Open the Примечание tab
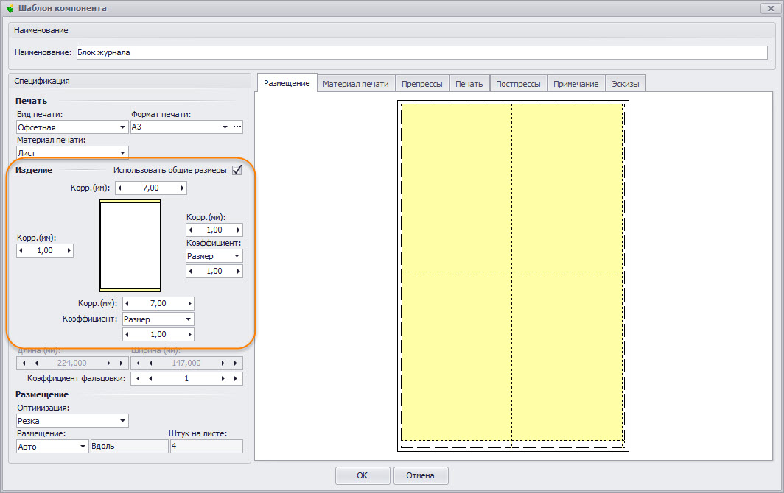 576,84
